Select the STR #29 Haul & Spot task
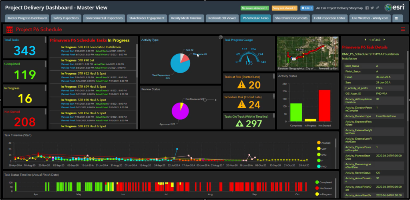The height and width of the screenshot is (200, 410). pos(92,90)
